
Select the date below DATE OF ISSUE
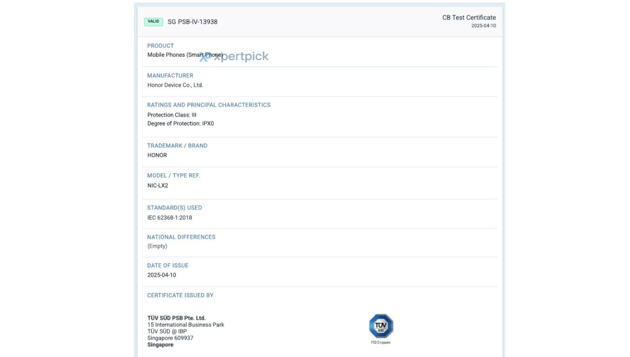(162, 275)
